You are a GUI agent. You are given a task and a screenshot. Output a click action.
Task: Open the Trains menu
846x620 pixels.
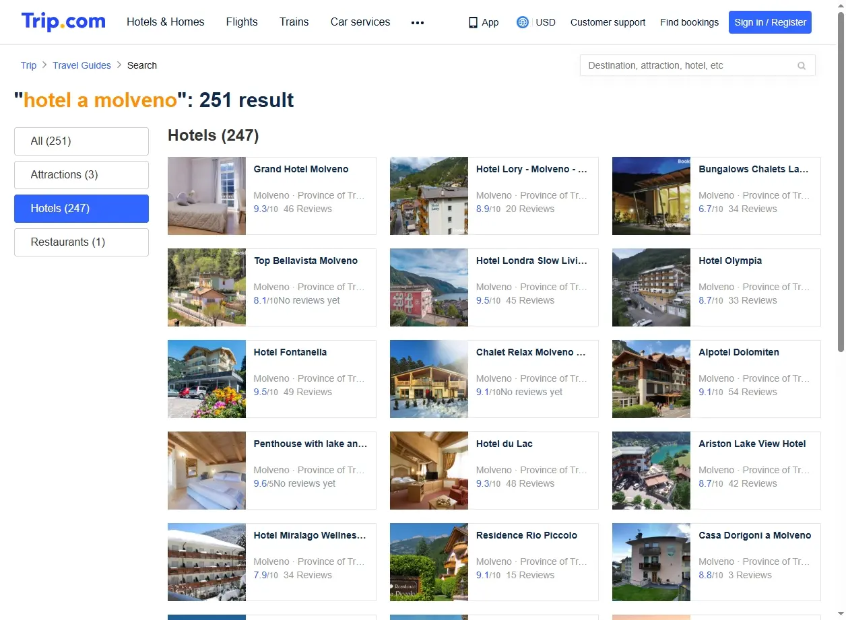click(294, 22)
